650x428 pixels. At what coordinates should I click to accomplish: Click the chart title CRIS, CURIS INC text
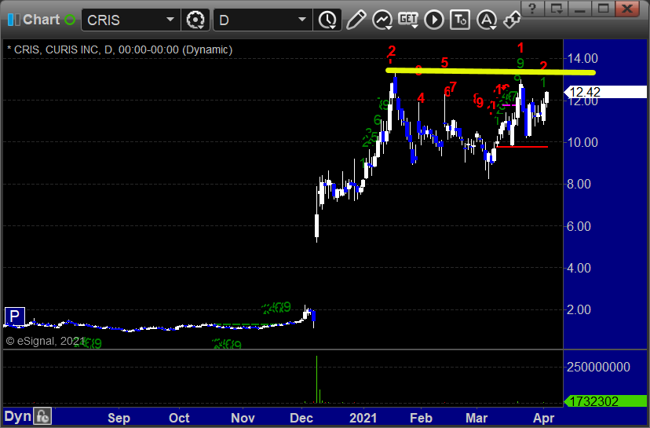click(120, 49)
